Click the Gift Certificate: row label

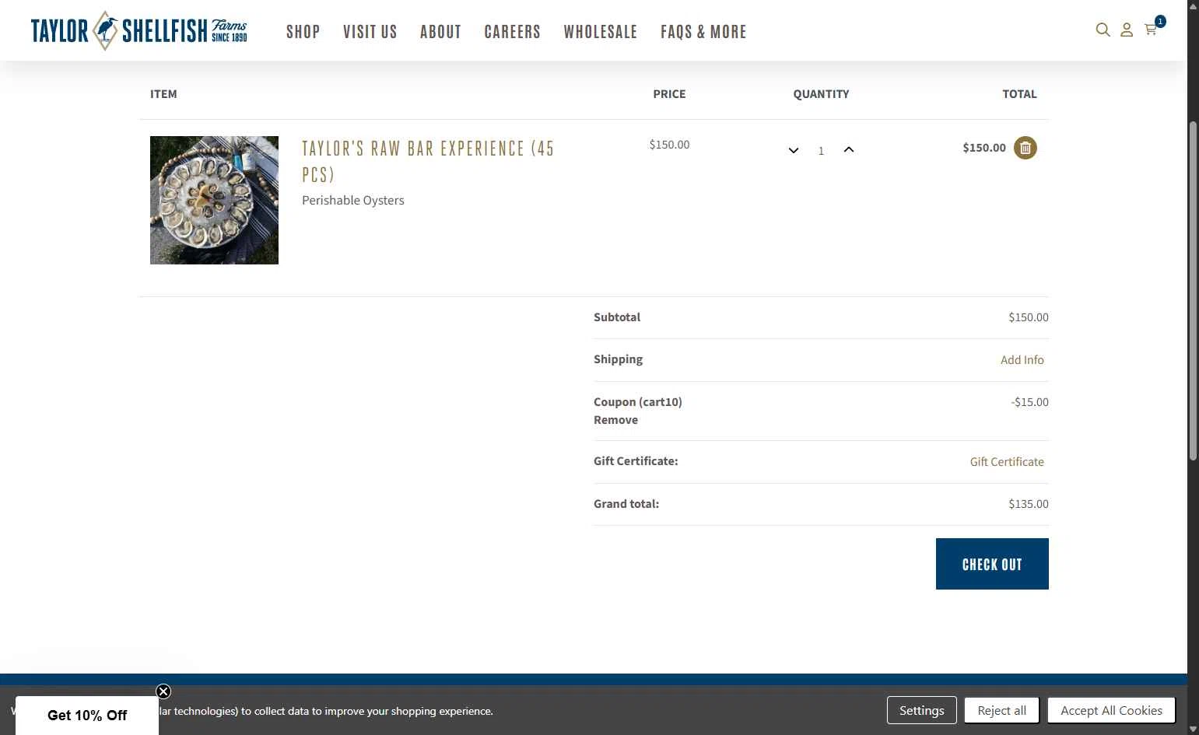(x=636, y=461)
